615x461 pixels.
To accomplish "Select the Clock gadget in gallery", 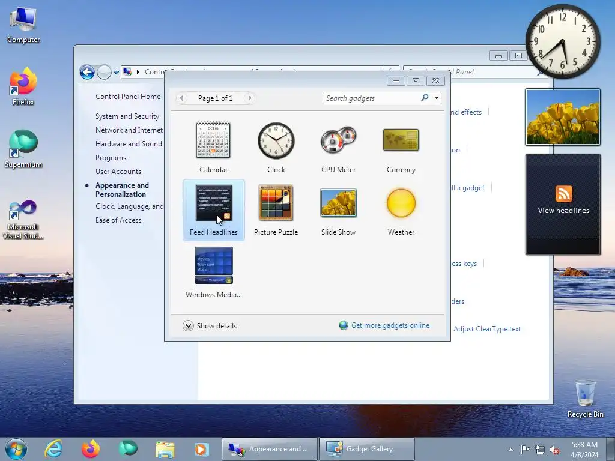I will pyautogui.click(x=276, y=148).
